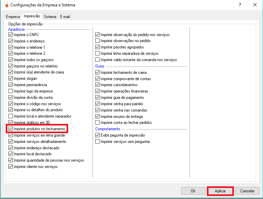Uncheck Imprimir fechamento de caixa

tap(98, 72)
